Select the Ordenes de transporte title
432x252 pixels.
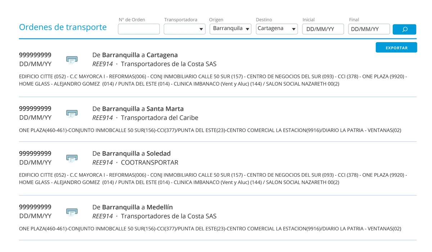(x=63, y=27)
